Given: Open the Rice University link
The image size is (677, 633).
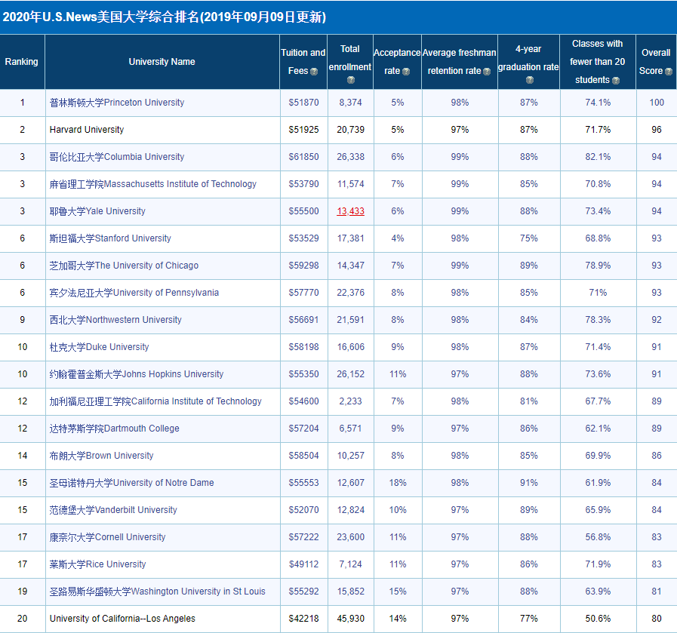Looking at the screenshot, I should (97, 565).
